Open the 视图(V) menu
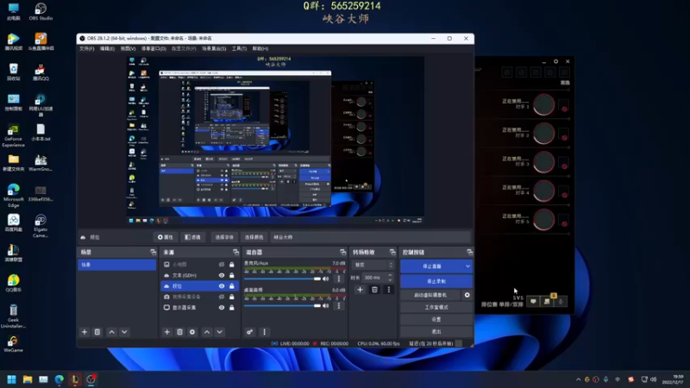690x388 pixels. [x=128, y=48]
